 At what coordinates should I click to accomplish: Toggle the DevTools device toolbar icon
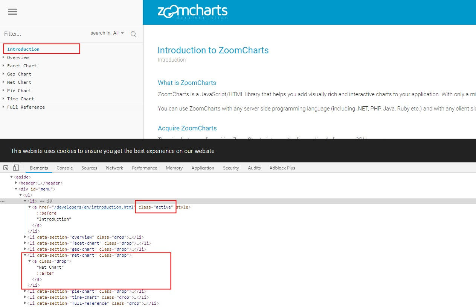point(16,168)
